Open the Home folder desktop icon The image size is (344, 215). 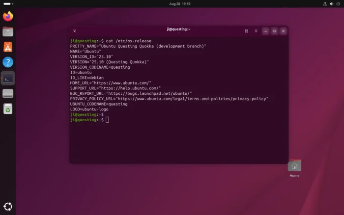294,168
